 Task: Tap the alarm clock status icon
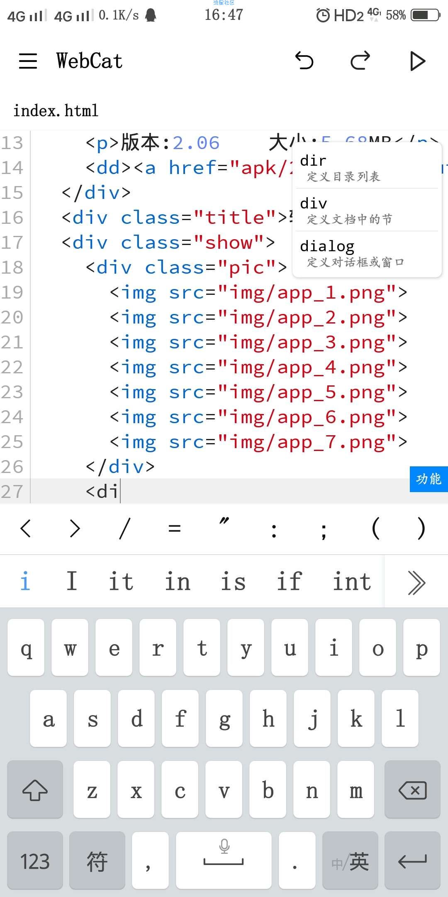pyautogui.click(x=323, y=15)
